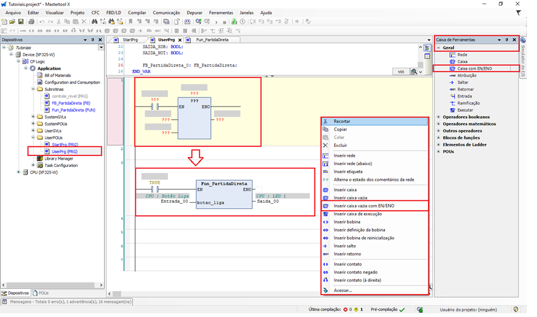Viewport: 537px width, 317px height.
Task: Collapse the Geral toolbox group
Action: tap(438, 47)
